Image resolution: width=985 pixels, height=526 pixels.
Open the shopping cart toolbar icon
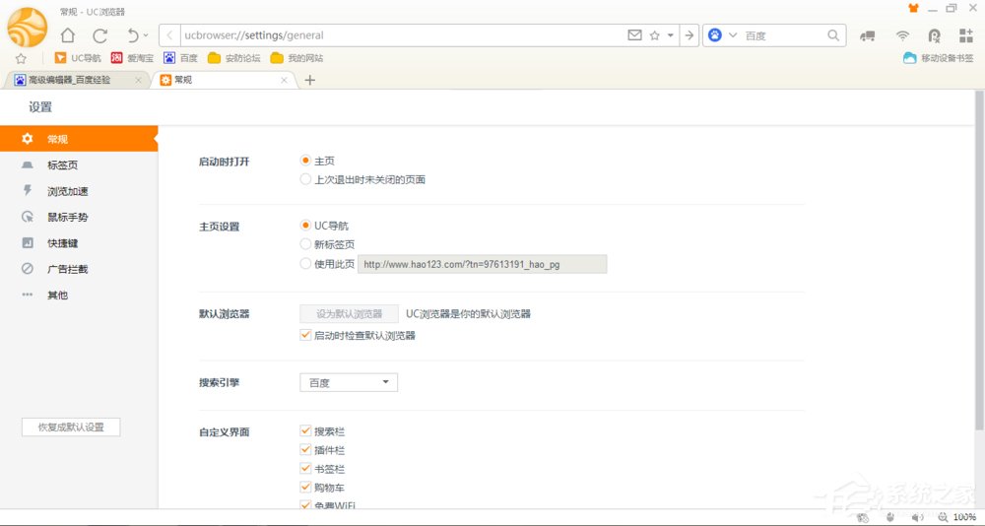(x=868, y=35)
